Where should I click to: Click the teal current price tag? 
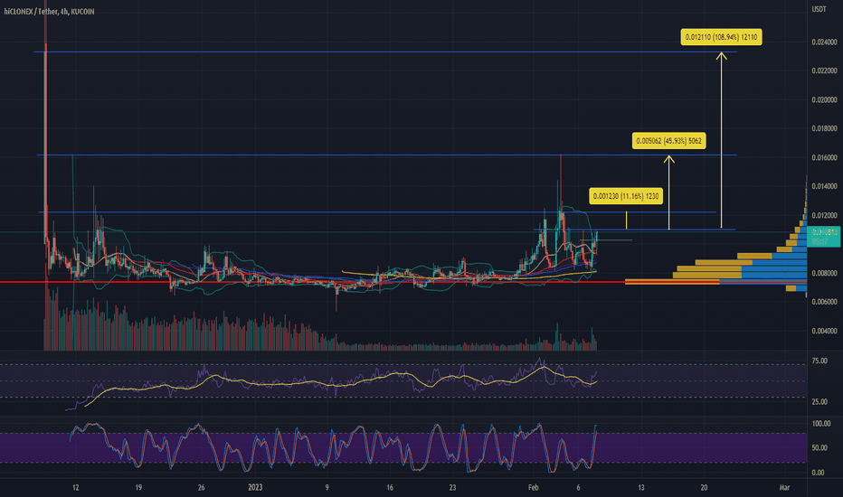click(x=824, y=237)
